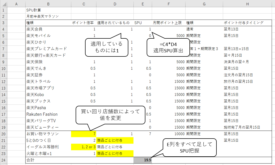Select yellow cell with value 7

tap(84, 134)
